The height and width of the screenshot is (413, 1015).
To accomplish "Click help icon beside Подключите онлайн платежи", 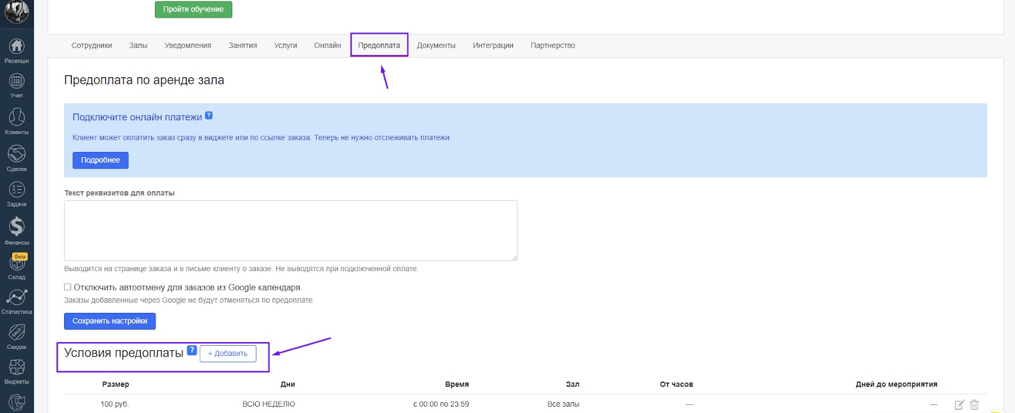I will coord(209,116).
